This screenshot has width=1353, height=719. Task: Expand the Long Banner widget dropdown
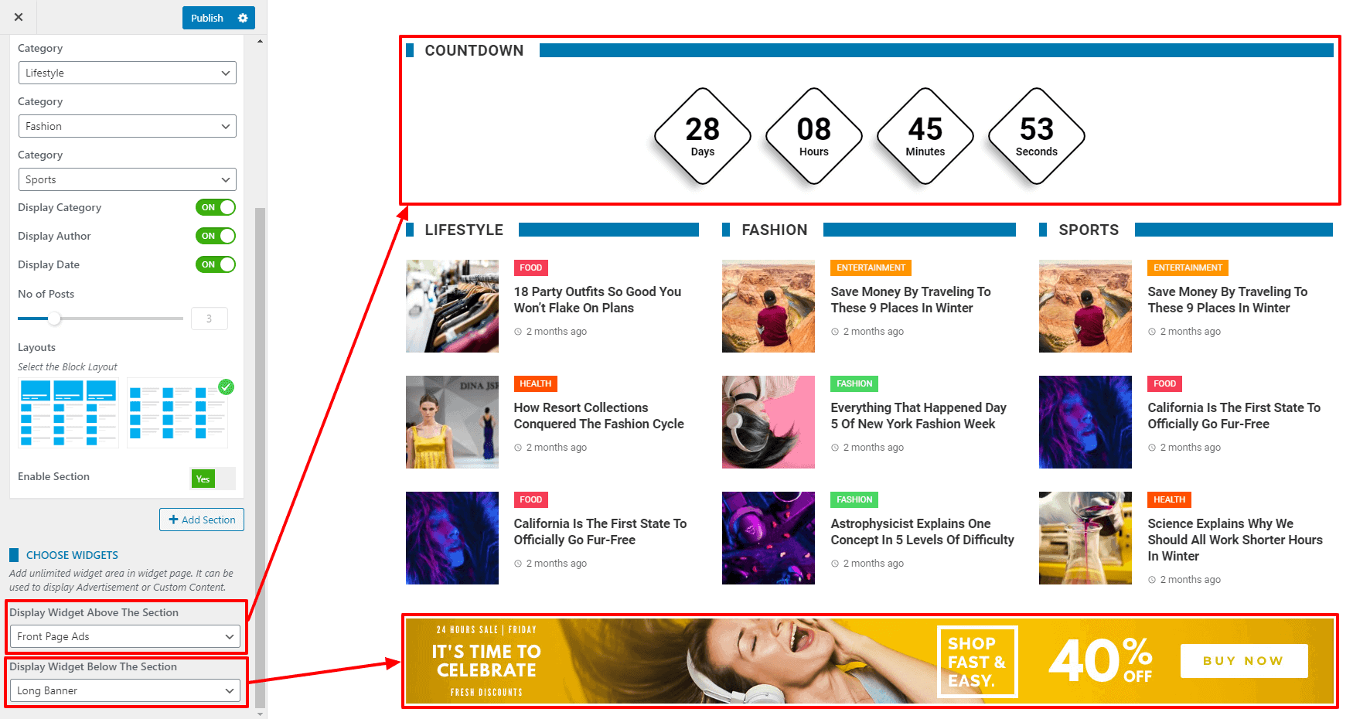[125, 690]
